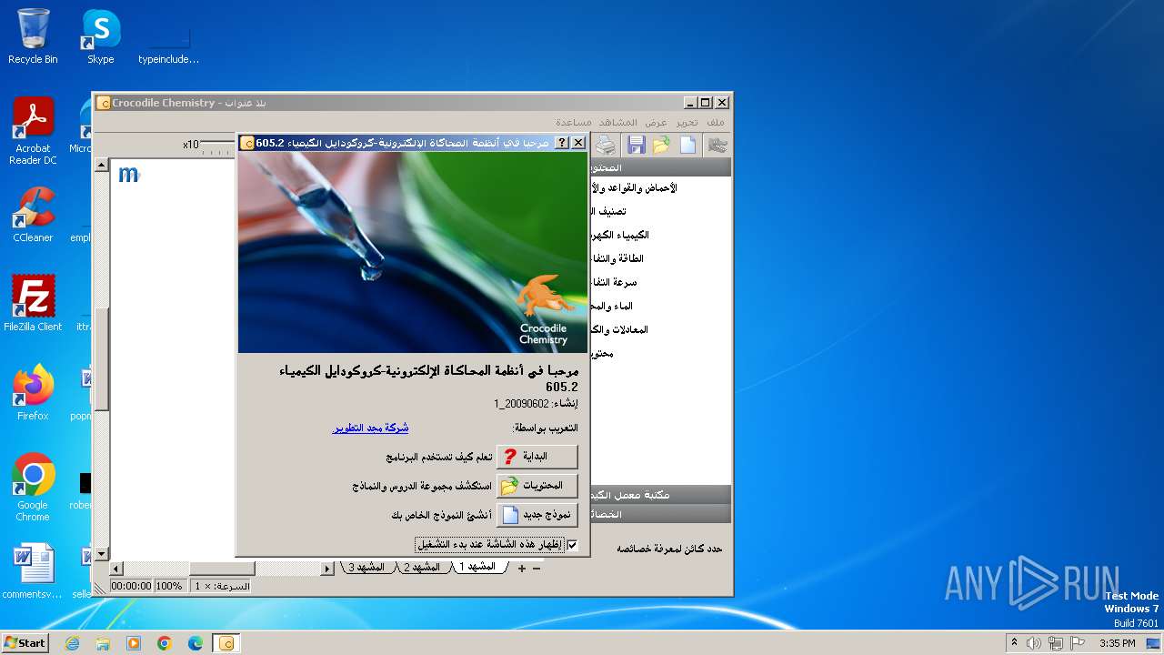Click the minus icon to remove a scene

[537, 569]
